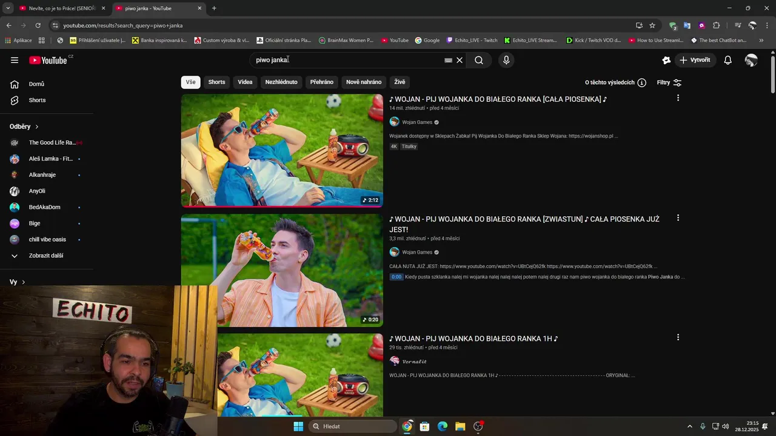
Task: Open Chrome from the taskbar
Action: pos(407,426)
